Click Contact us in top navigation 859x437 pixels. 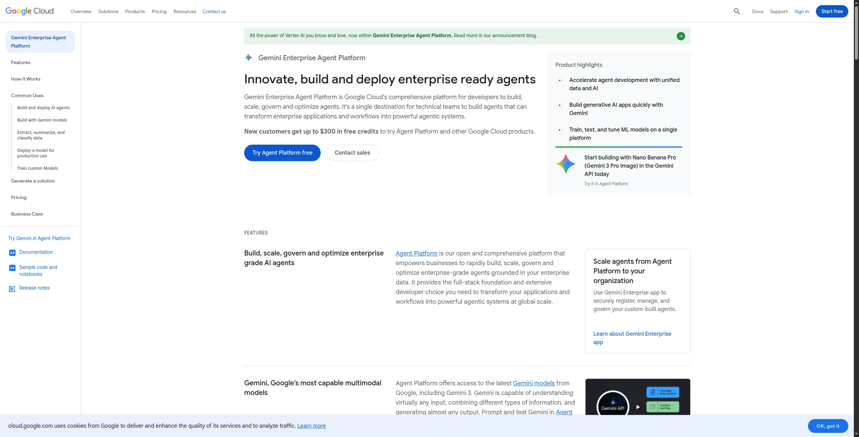[x=214, y=11]
